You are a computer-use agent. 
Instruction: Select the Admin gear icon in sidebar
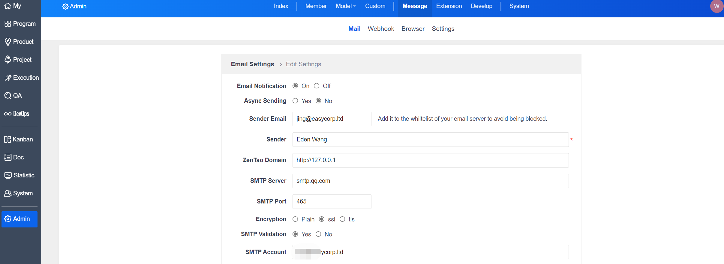click(8, 219)
